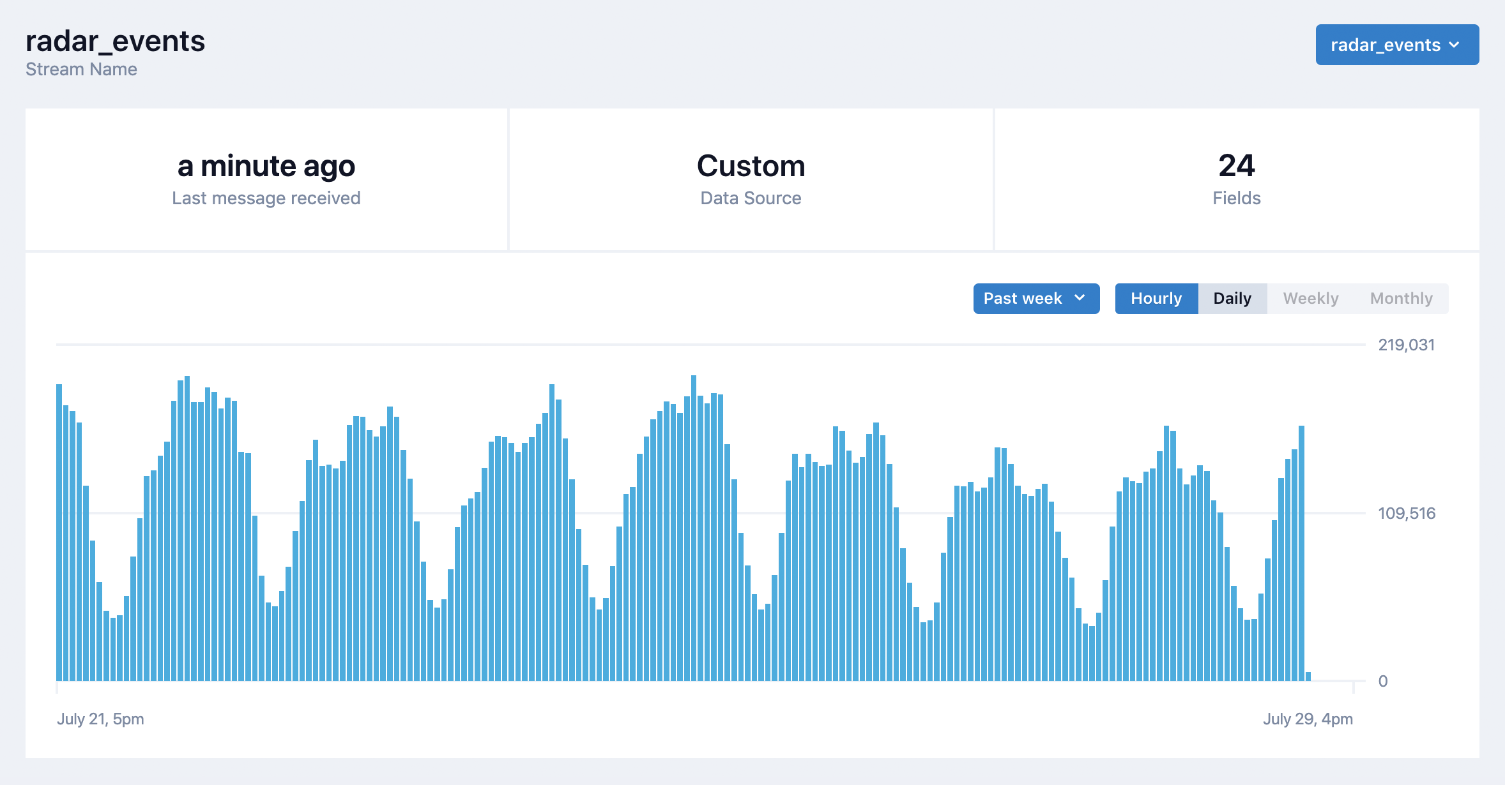Click the Last message received card
Viewport: 1505px width, 785px height.
tap(266, 179)
